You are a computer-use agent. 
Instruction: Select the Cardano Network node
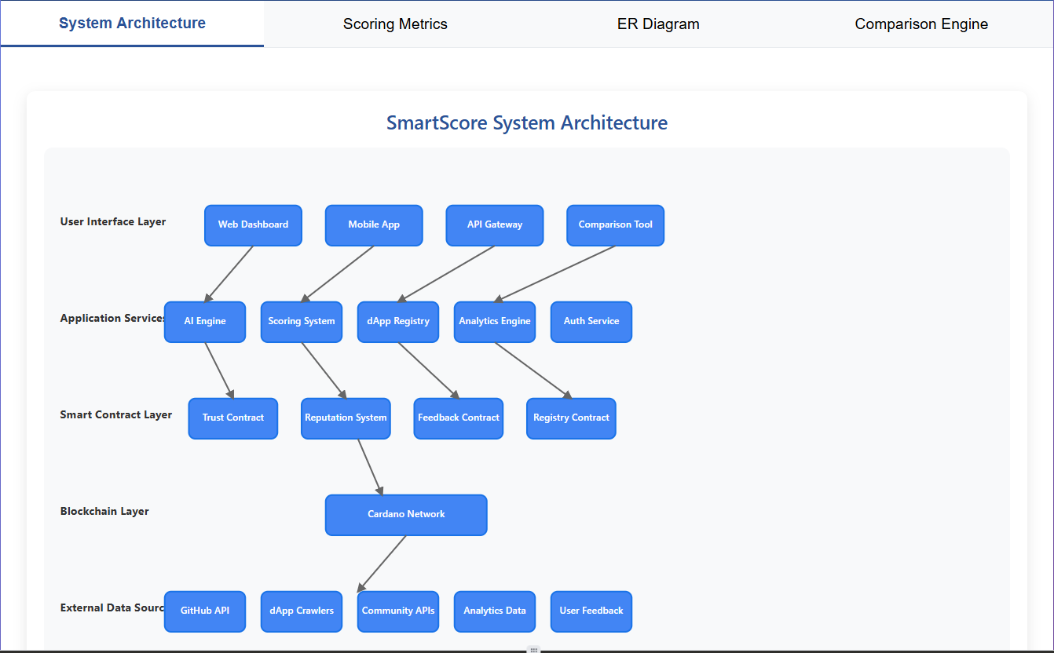click(x=406, y=515)
